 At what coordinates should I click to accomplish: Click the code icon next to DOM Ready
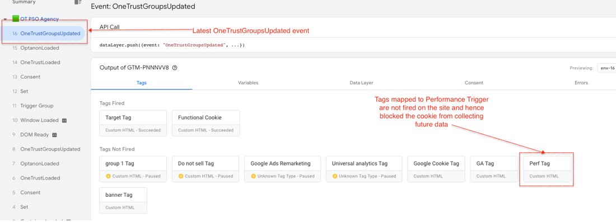pyautogui.click(x=55, y=135)
